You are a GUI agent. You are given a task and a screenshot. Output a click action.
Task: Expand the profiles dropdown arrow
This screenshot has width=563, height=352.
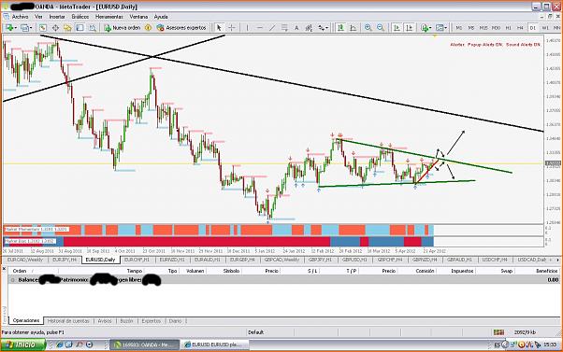point(31,28)
